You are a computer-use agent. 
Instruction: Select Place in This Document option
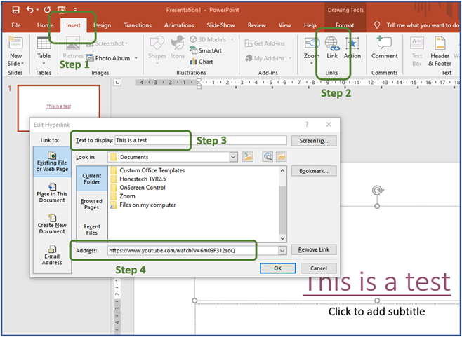tap(52, 193)
